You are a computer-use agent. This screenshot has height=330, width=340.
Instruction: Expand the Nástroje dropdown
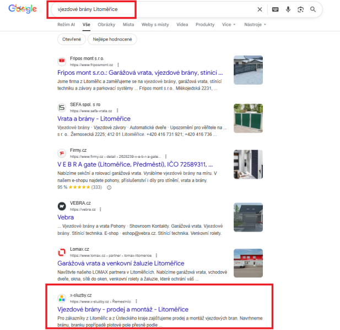(256, 25)
